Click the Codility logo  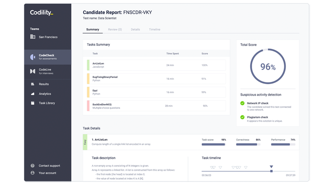tap(42, 13)
